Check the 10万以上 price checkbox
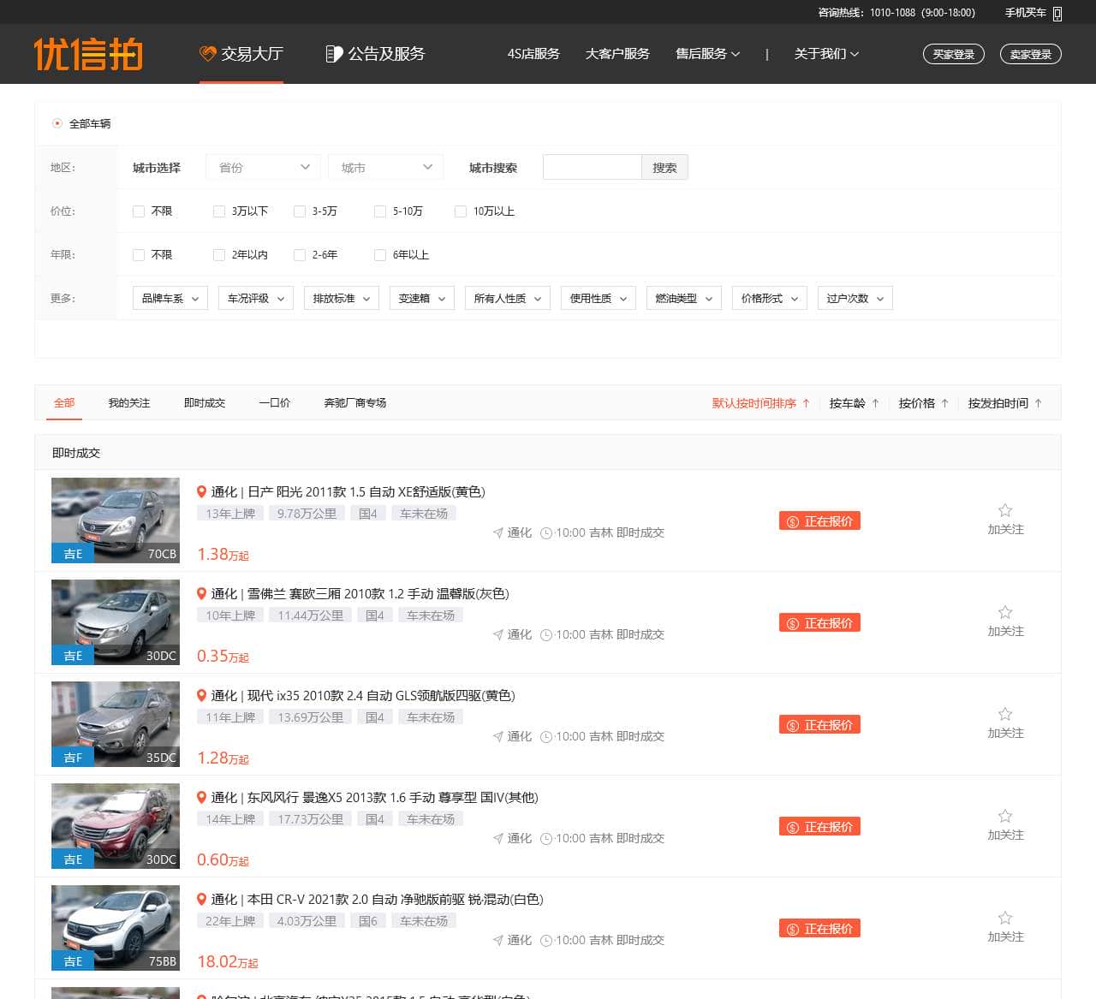Viewport: 1096px width, 999px height. point(461,211)
